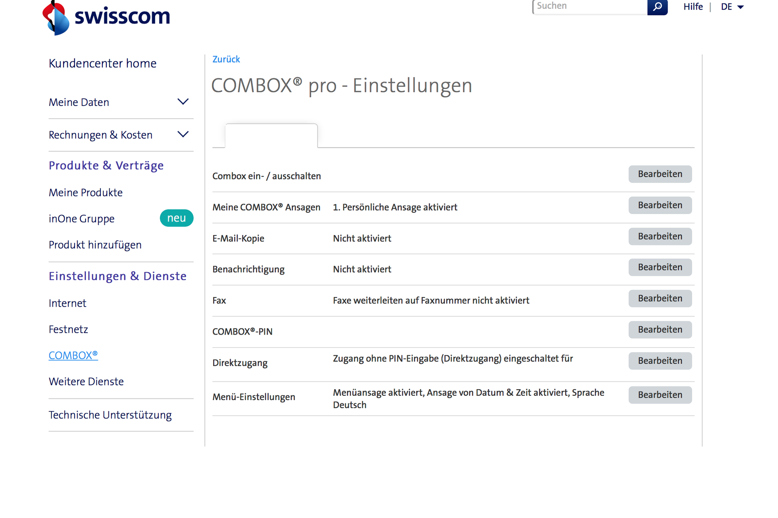Image resolution: width=778 pixels, height=518 pixels.
Task: Click the "Fax" row label
Action: tap(219, 300)
